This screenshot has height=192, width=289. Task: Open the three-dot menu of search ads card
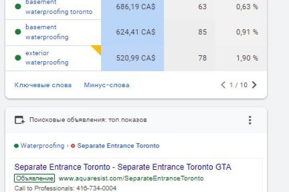(250, 120)
